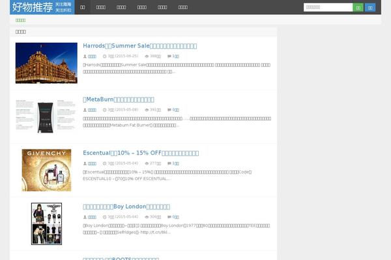
Task: Open the 0 comment link in Boy London row
Action: 175,217
